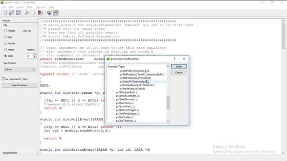Click the Insert Function button
The width and height of the screenshot is (287, 161).
point(20,85)
